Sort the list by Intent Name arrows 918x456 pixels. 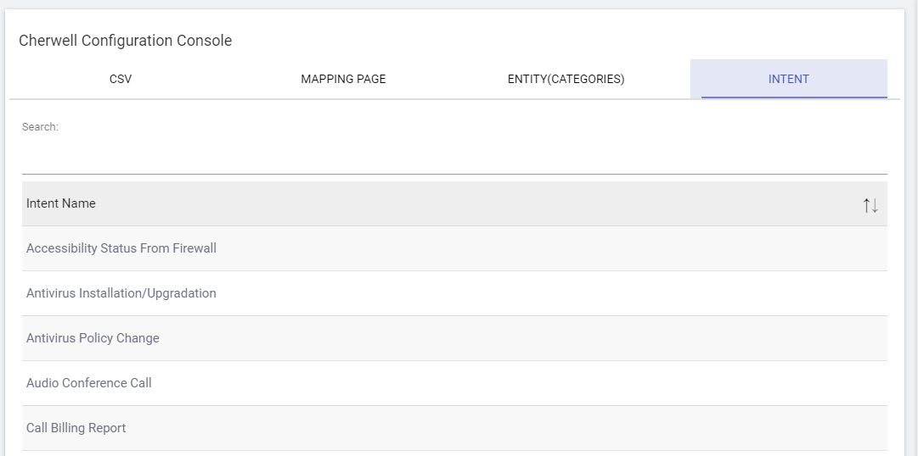[870, 205]
